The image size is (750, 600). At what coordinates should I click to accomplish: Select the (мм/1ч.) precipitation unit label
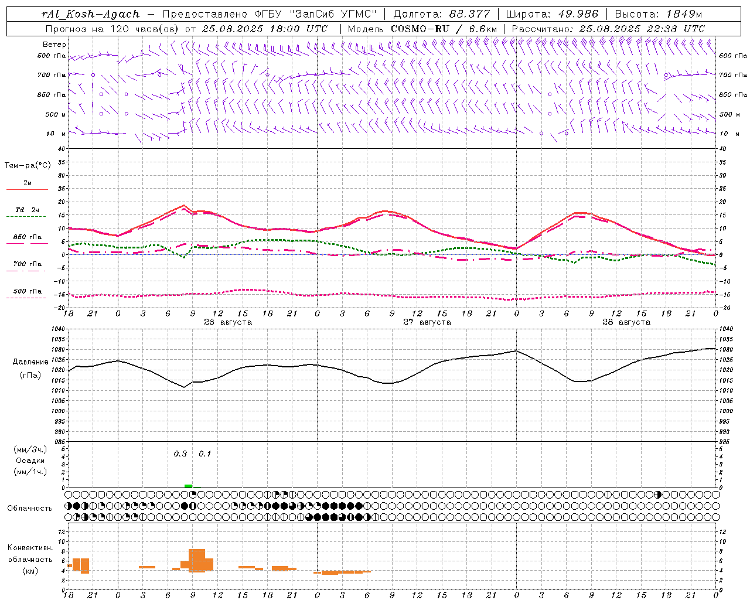click(x=30, y=472)
